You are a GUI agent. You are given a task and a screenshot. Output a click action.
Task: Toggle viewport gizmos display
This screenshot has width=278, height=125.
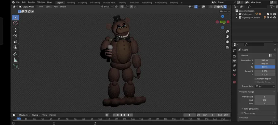(196, 7)
